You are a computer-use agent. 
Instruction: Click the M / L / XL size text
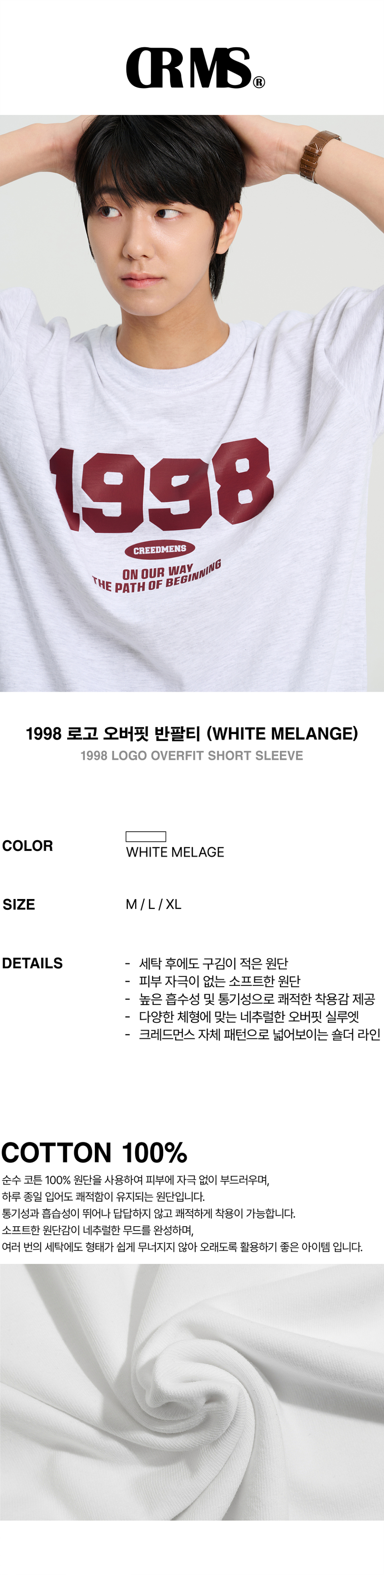pyautogui.click(x=153, y=904)
